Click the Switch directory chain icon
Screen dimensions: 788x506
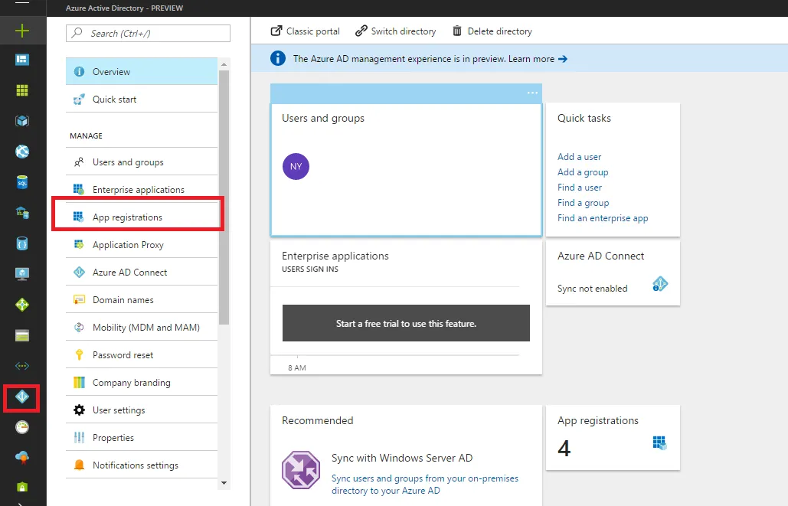click(361, 31)
